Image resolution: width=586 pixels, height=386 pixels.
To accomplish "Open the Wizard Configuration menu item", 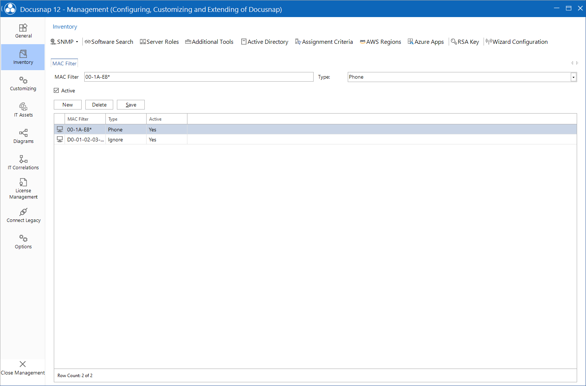I will click(x=517, y=42).
